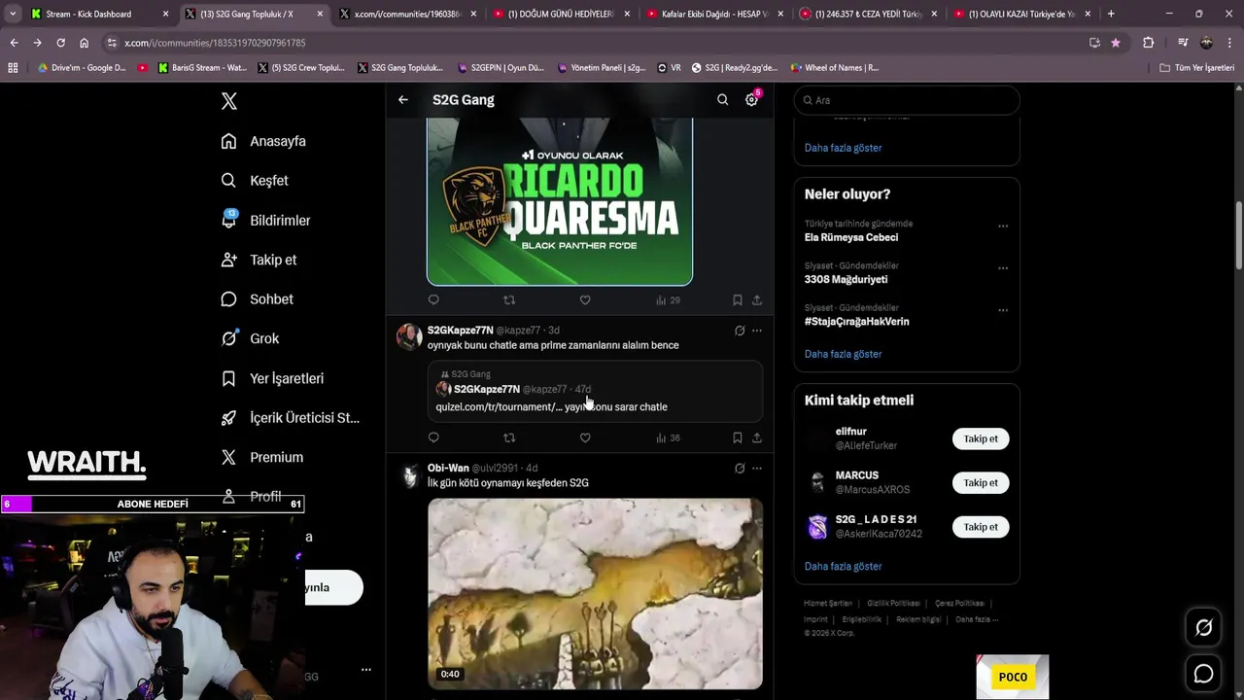Ask Grok about the Obi-Wan post
Image resolution: width=1244 pixels, height=700 pixels.
click(x=740, y=469)
